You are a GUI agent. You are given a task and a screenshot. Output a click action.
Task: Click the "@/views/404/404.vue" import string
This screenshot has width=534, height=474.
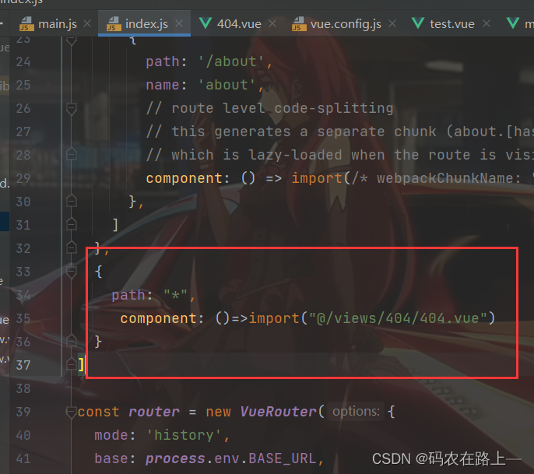click(x=398, y=318)
